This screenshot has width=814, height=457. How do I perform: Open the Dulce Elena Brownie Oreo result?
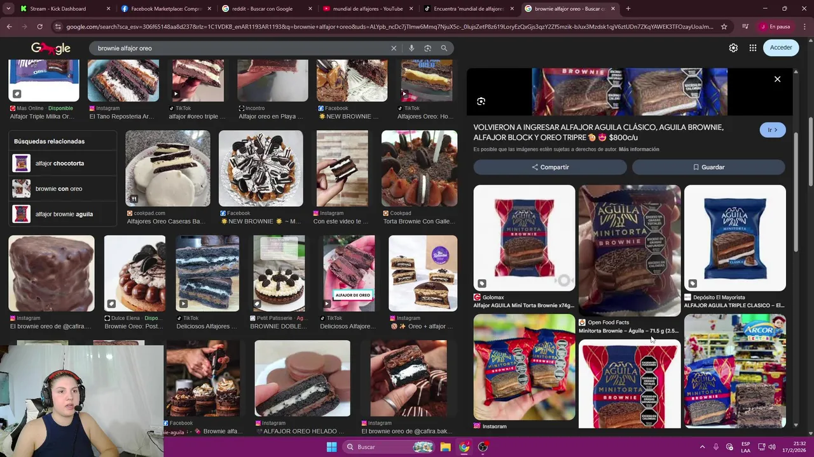point(135,274)
